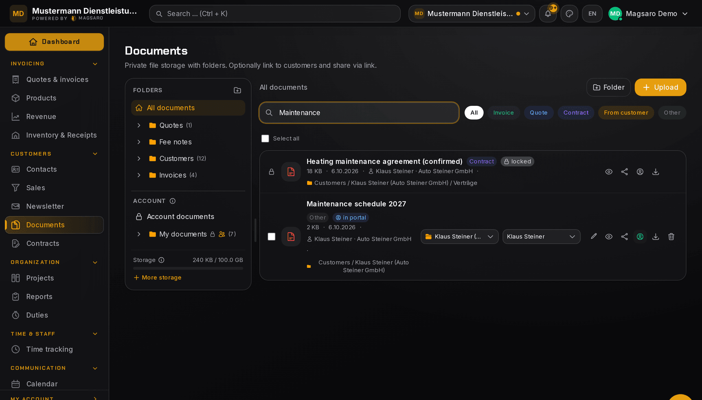Share the Maintenance schedule 2027 document
Image resolution: width=702 pixels, height=400 pixels.
[x=624, y=237]
